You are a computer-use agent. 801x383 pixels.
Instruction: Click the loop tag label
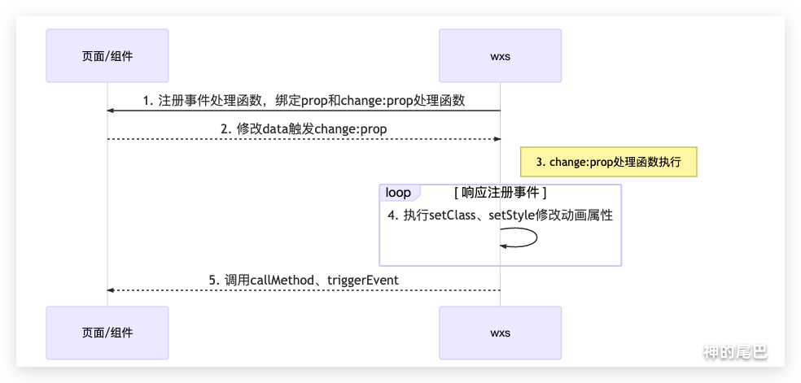[x=399, y=193]
